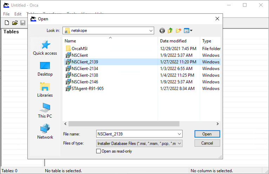Enable the Open as read-only checkbox
This screenshot has width=269, height=174.
click(x=98, y=151)
